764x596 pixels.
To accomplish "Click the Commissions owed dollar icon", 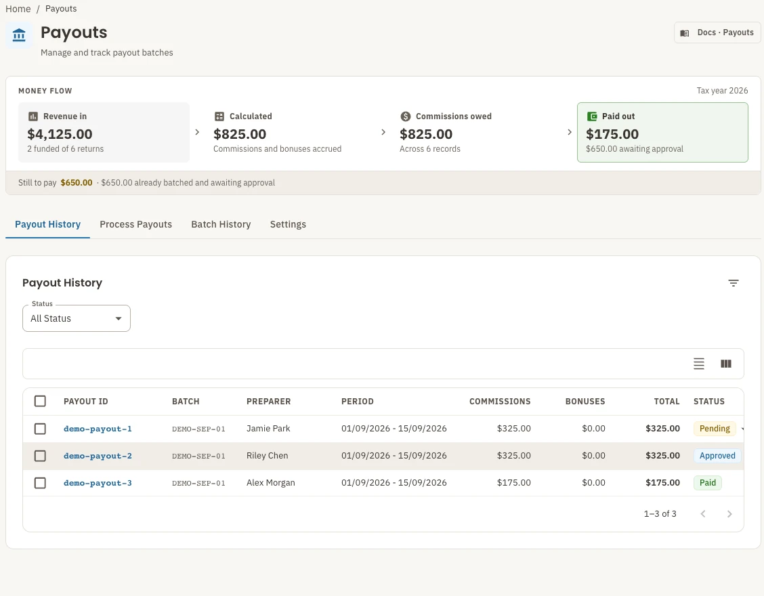I will point(406,116).
